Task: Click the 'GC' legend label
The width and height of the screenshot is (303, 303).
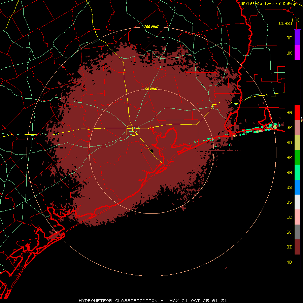Action: click(x=289, y=232)
